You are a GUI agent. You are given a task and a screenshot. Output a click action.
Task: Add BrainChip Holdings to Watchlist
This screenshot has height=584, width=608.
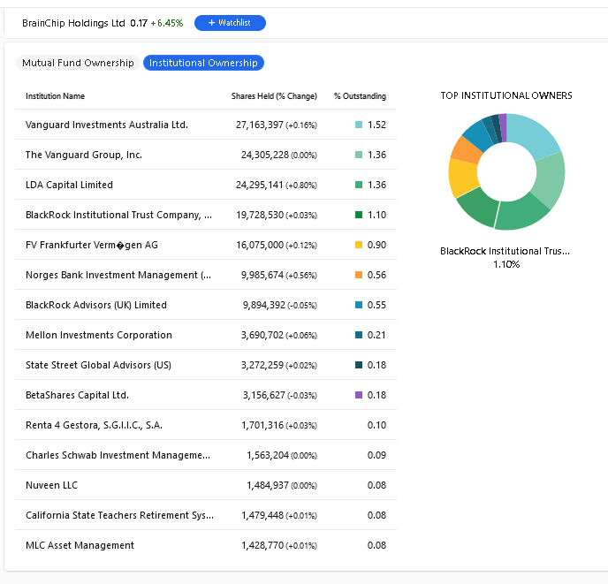[230, 23]
